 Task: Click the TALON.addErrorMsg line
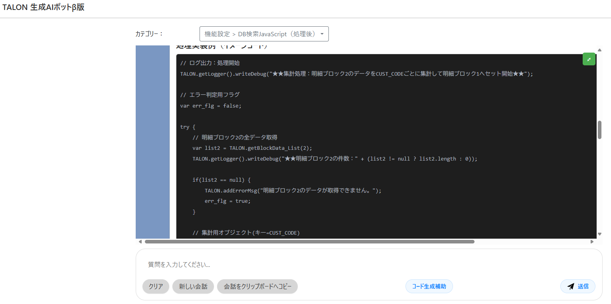(293, 190)
